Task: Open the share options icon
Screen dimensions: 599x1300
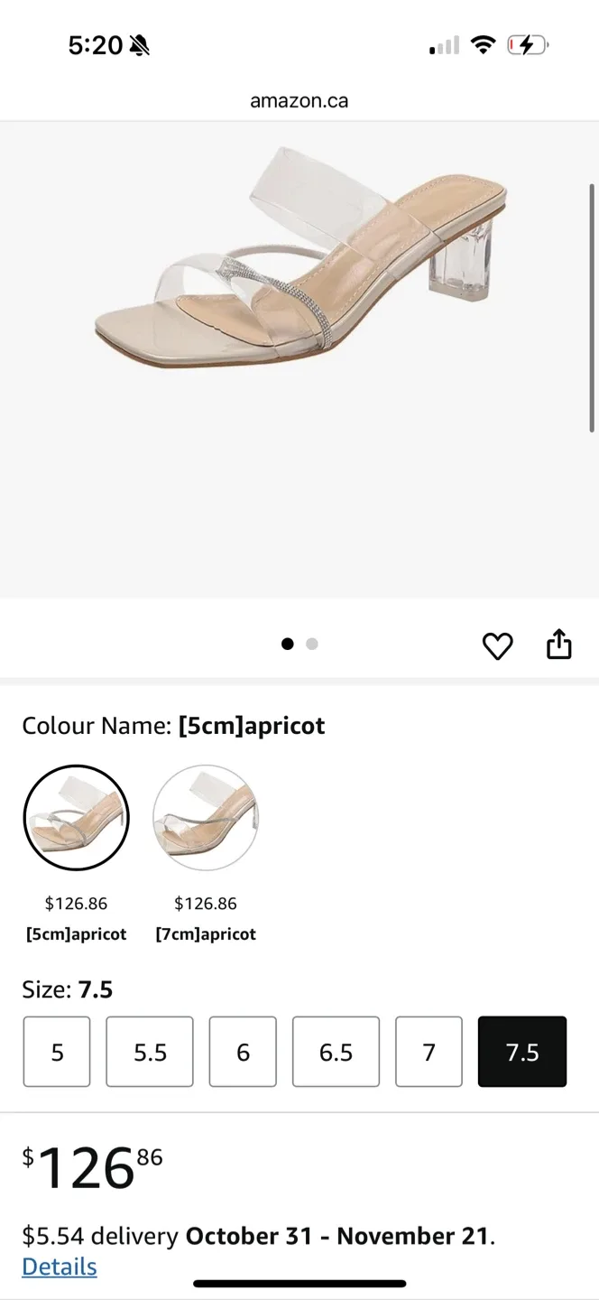Action: point(558,644)
